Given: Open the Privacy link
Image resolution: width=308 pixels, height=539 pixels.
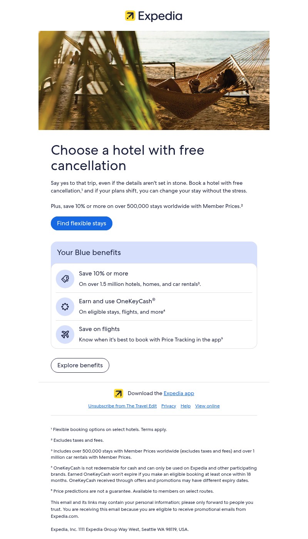Looking at the screenshot, I should (x=169, y=406).
